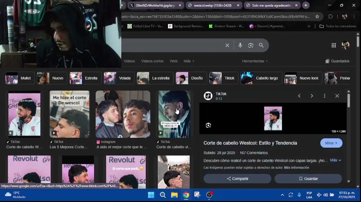Viewport: 361px width, 202px height.
Task: Show previous image in the preview panel
Action: click(x=299, y=96)
